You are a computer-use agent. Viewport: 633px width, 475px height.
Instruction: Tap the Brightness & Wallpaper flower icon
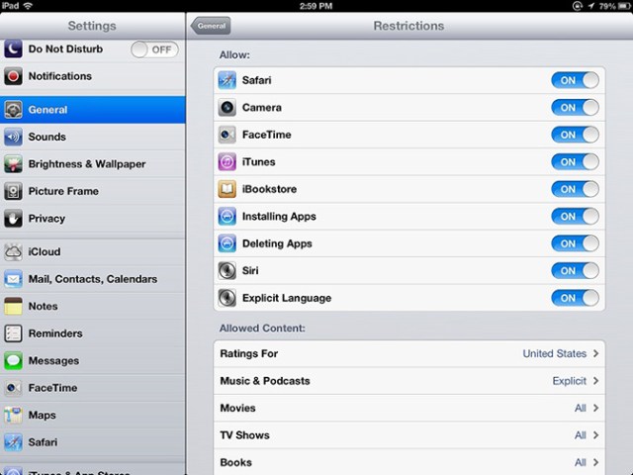click(x=13, y=164)
